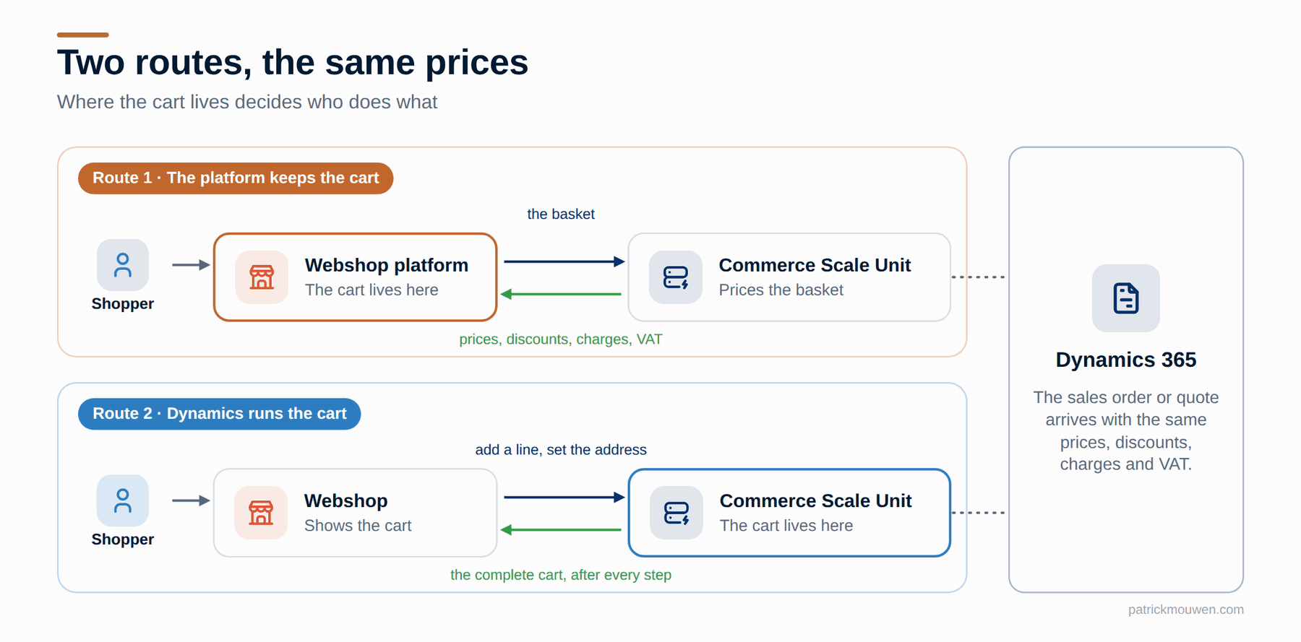Click the 'Shopper' label in Route 2
The width and height of the screenshot is (1301, 642).
point(123,539)
